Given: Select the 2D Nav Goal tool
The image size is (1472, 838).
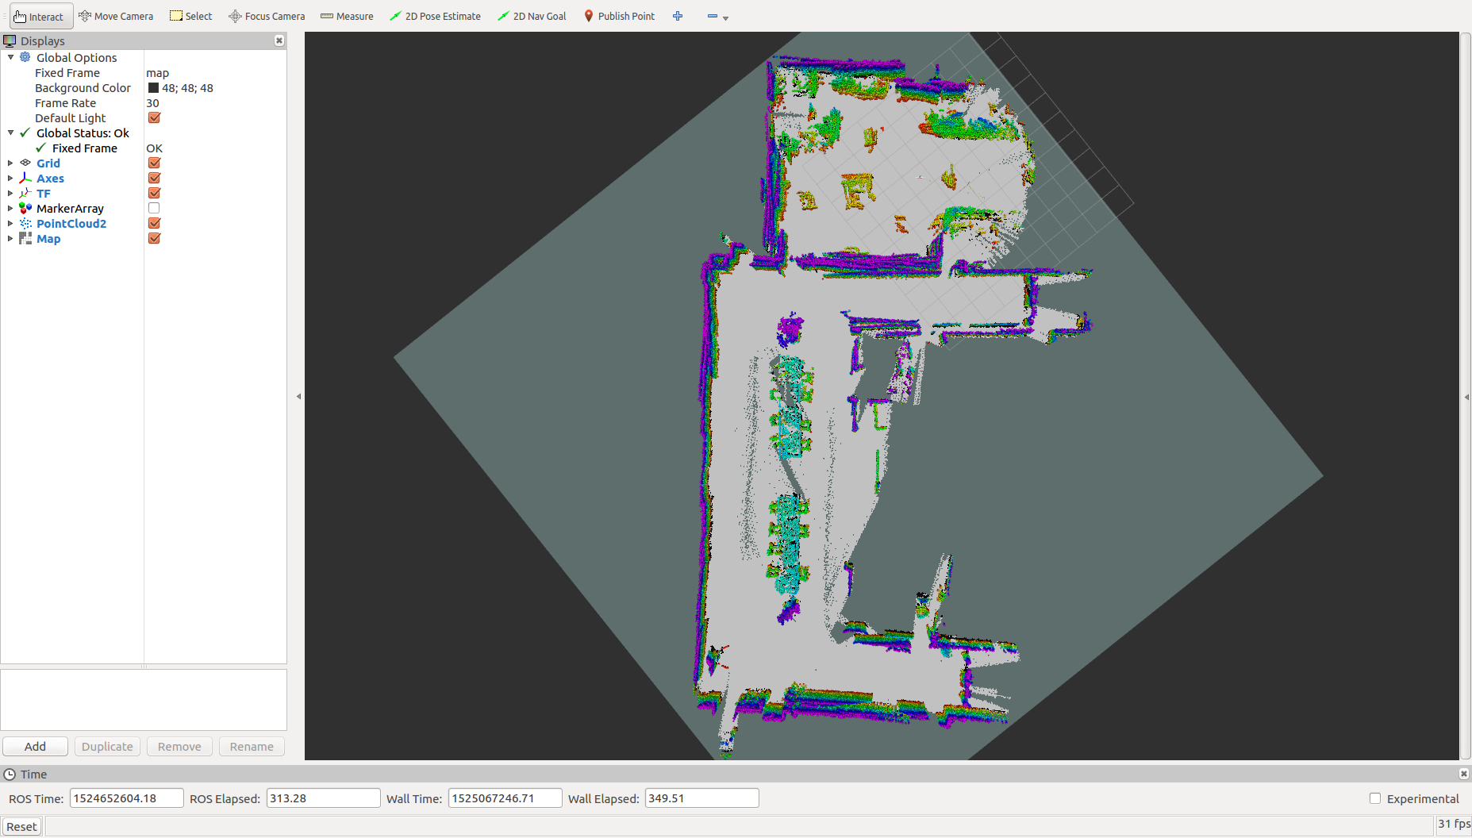Looking at the screenshot, I should tap(532, 16).
